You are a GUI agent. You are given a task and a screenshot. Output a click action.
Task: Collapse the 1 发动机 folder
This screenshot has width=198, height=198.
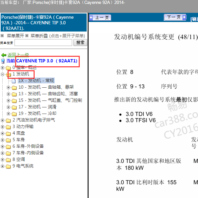[2, 74]
